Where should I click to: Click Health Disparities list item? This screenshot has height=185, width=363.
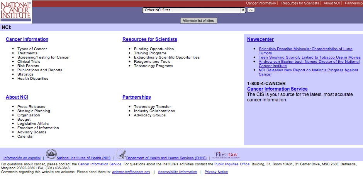point(33,79)
